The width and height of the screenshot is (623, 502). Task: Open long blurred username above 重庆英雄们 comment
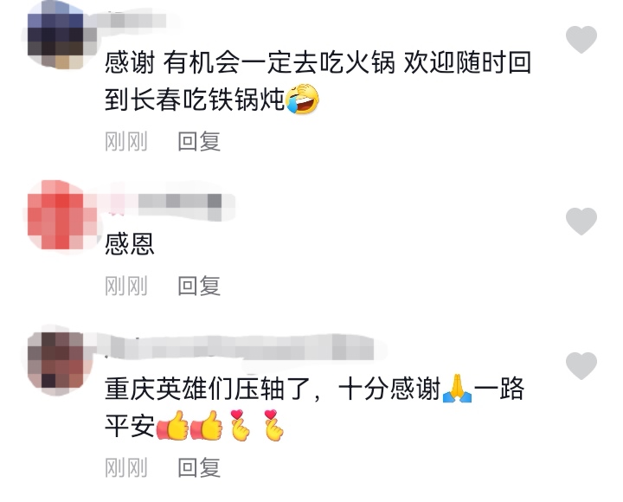tap(239, 347)
